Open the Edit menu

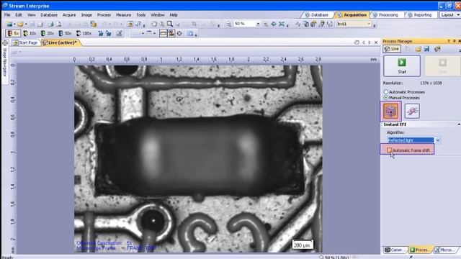[19, 14]
